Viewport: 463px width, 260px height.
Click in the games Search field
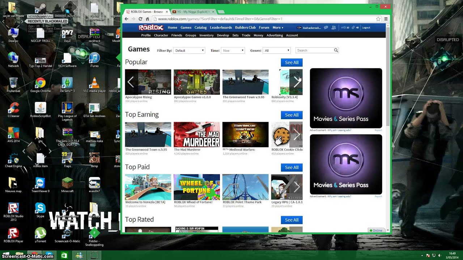tap(314, 51)
